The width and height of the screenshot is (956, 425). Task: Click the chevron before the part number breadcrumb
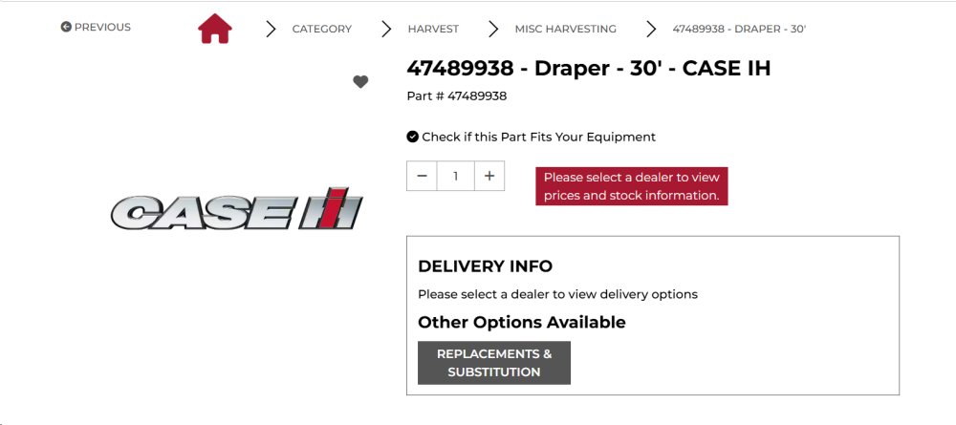651,29
